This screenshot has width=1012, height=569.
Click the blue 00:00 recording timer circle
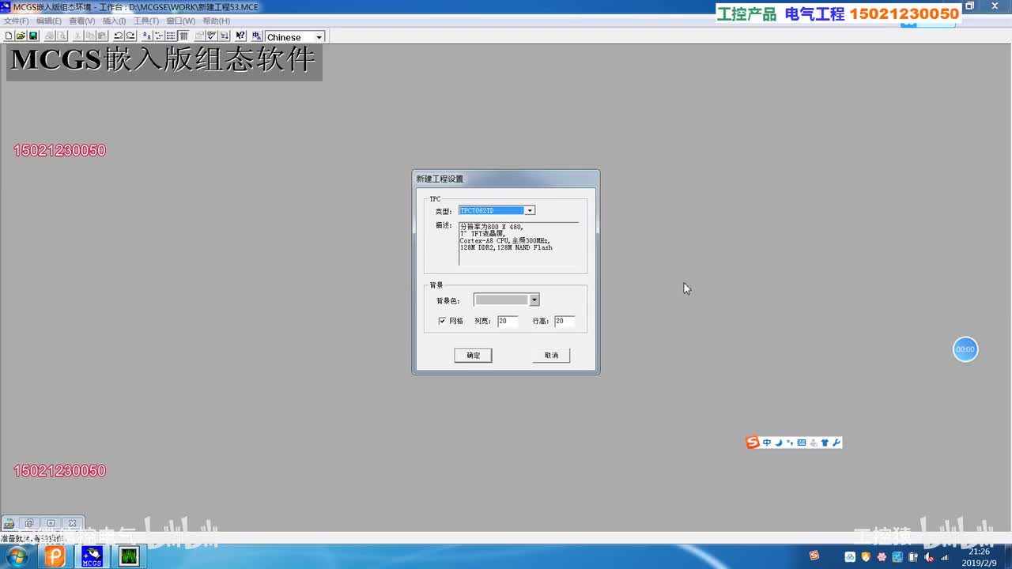pyautogui.click(x=965, y=349)
